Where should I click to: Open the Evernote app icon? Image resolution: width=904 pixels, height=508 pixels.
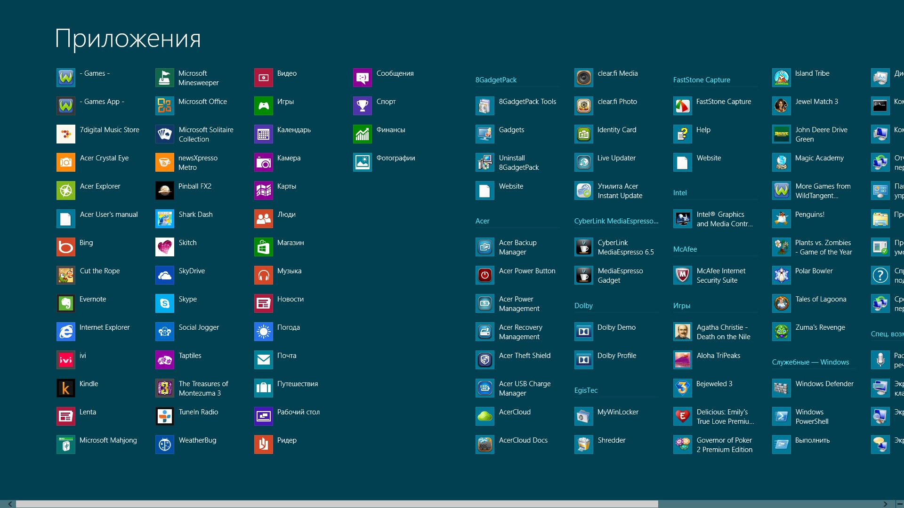66,303
